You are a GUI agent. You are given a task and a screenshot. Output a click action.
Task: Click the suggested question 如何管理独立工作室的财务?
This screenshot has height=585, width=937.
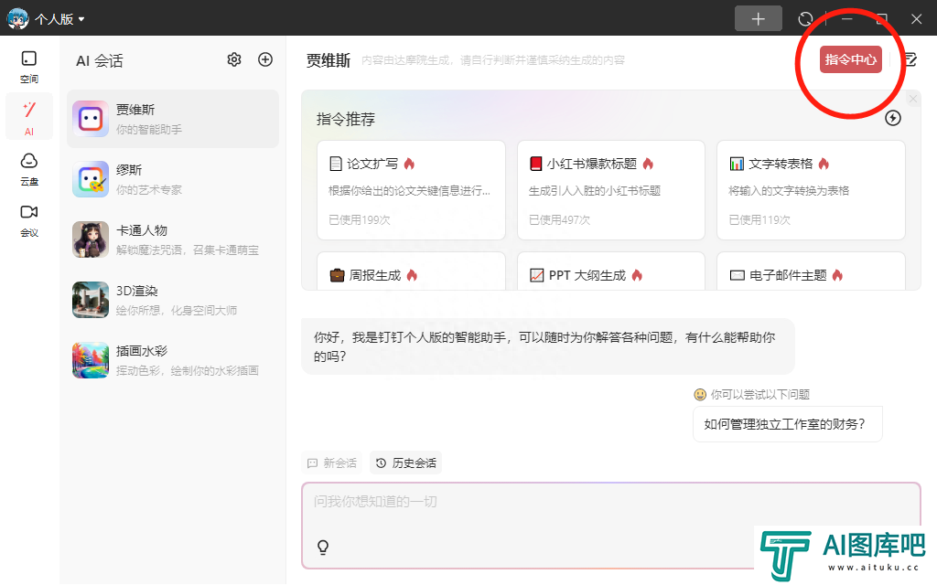click(x=788, y=424)
